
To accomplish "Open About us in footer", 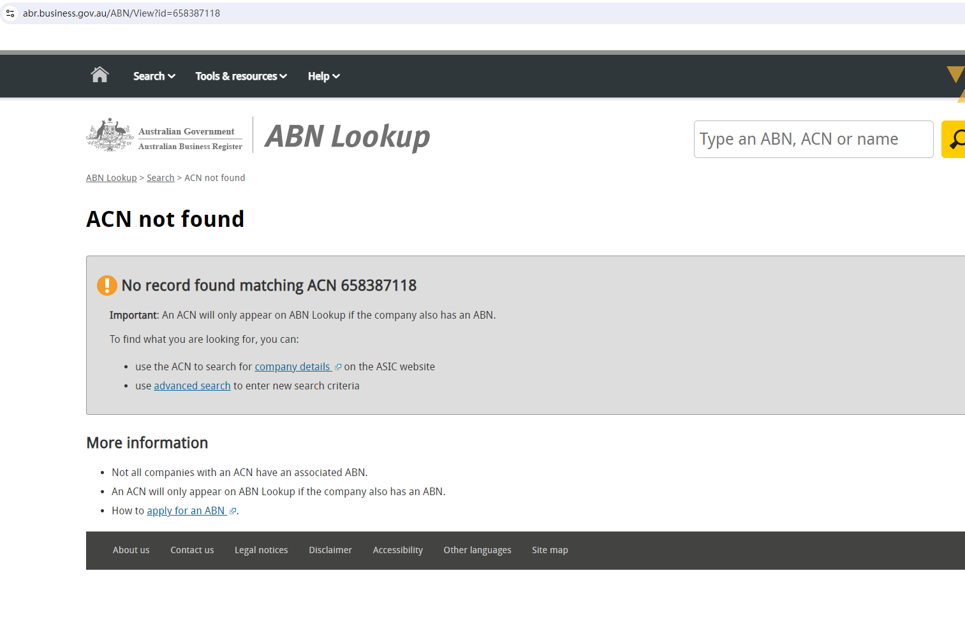I will pyautogui.click(x=131, y=550).
